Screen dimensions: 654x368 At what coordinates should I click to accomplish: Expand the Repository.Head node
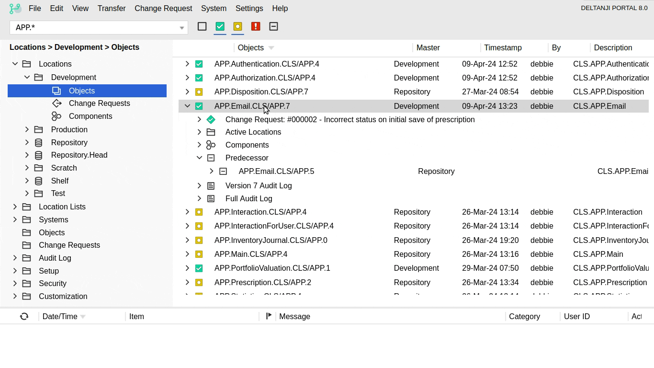click(x=27, y=155)
